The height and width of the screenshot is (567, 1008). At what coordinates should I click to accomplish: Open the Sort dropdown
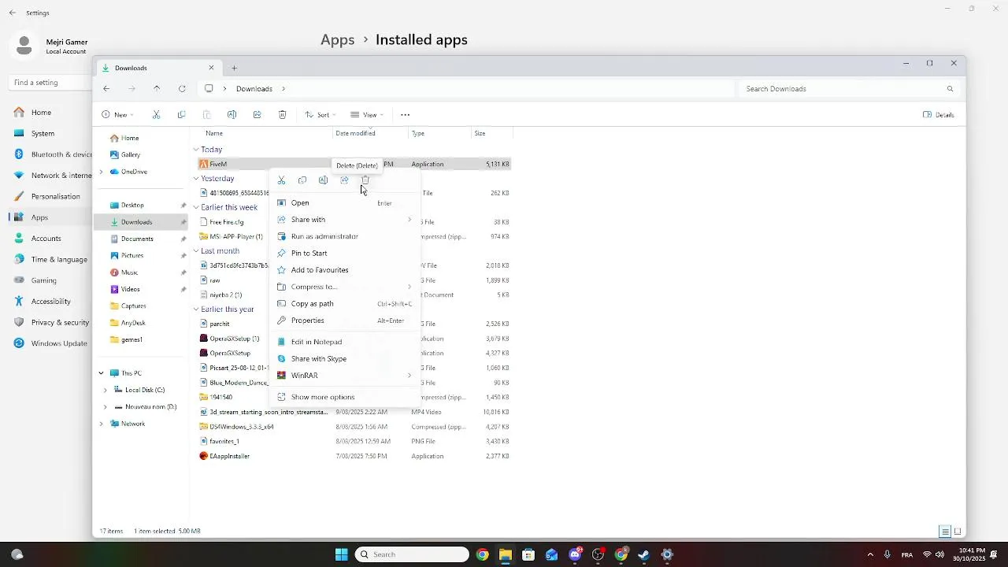(x=321, y=115)
